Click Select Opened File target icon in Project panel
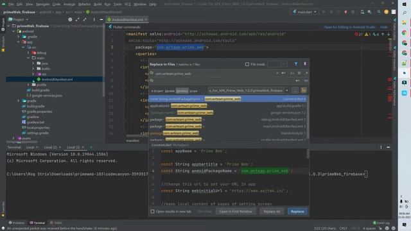The width and height of the screenshot is (411, 231). (x=70, y=20)
